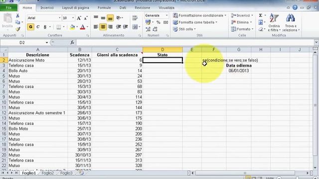Viewport: 319px width, 179px height.
Task: Switch to sheet Foglio3
Action: 66,173
